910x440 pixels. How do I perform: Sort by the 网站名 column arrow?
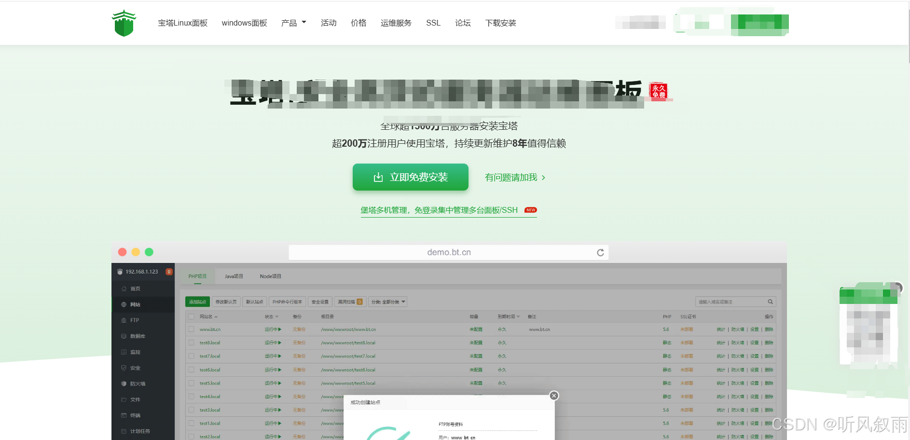point(216,317)
